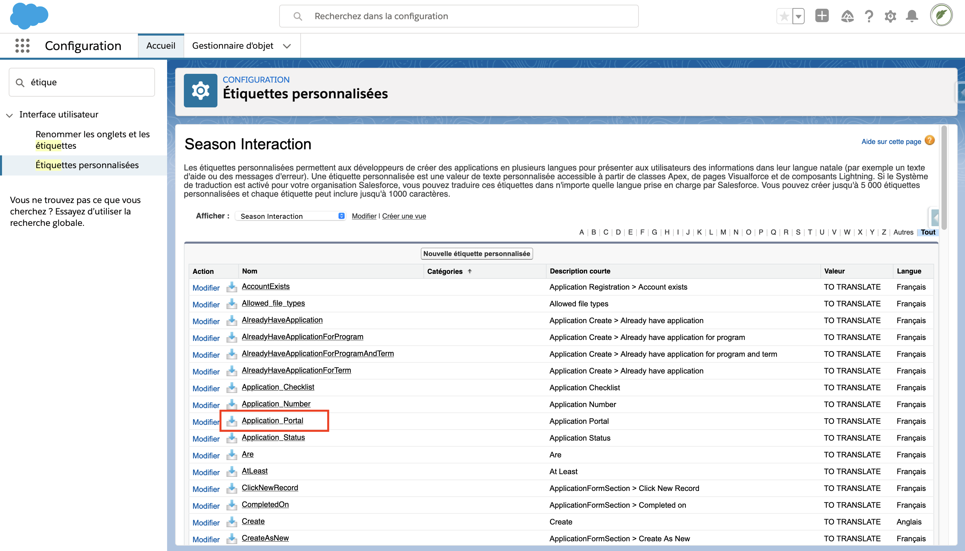Click the configuration search input field
965x551 pixels.
(x=458, y=16)
